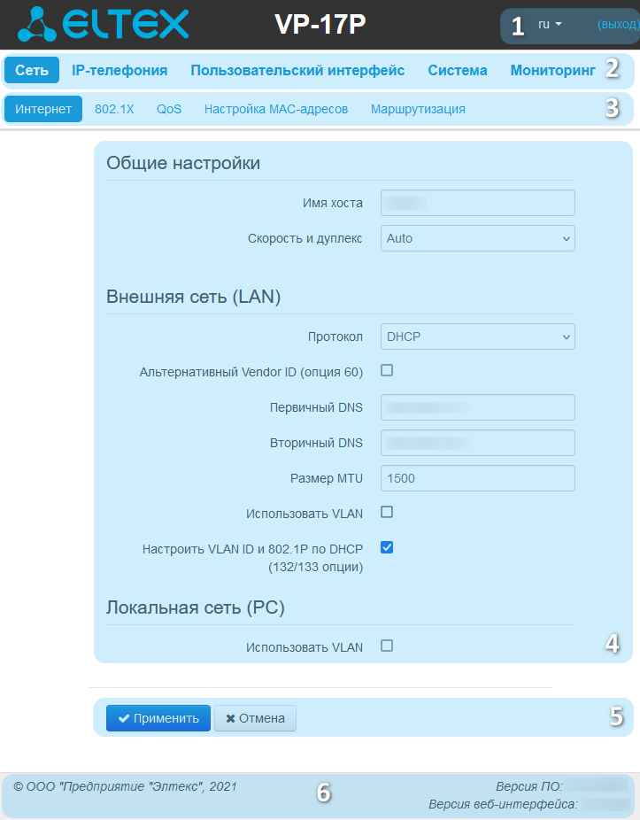Switch to the IP-телефония tab

[120, 70]
